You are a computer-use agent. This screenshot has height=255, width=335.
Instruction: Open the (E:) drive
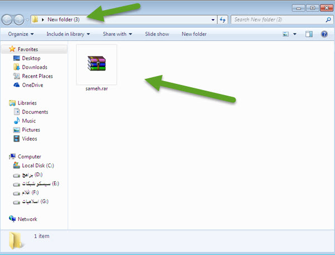tap(41, 184)
